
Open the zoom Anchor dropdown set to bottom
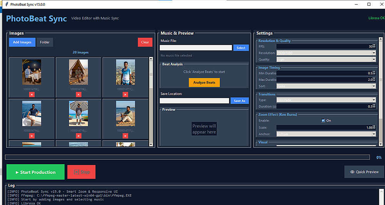[x=326, y=134]
